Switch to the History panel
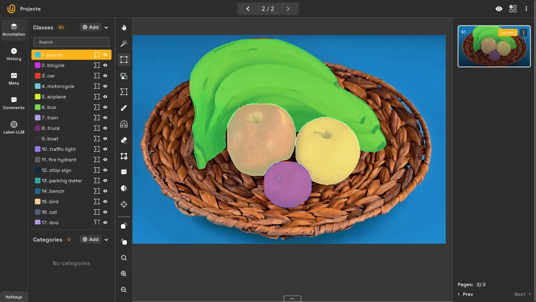Screen dimensions: 536x302 pos(14,55)
